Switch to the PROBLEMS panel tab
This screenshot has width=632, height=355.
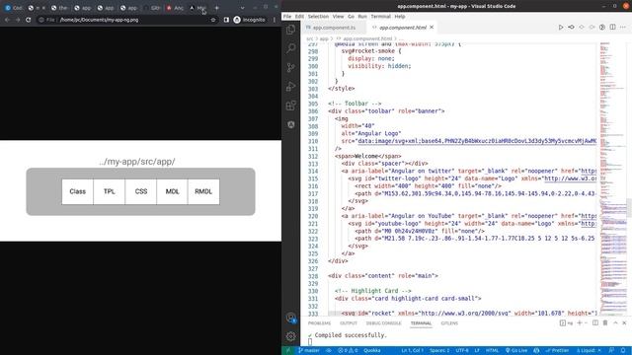tap(319, 323)
